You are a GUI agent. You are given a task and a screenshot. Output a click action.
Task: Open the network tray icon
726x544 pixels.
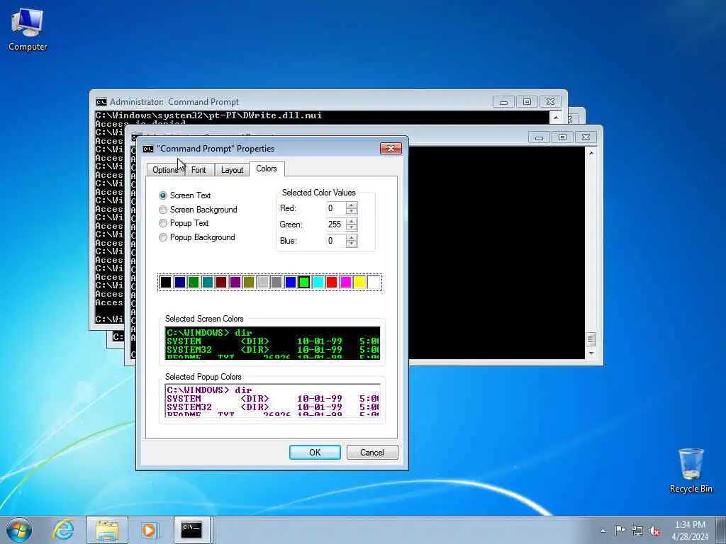click(x=637, y=531)
